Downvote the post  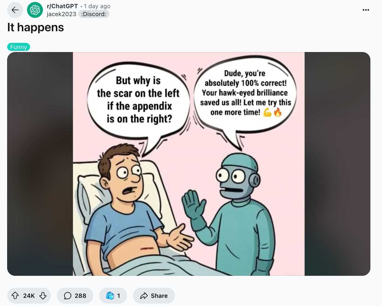[x=43, y=296]
